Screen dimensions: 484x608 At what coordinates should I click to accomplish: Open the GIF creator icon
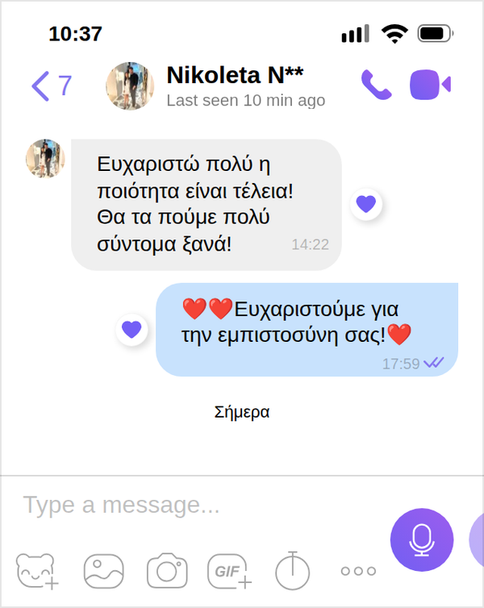(x=229, y=571)
